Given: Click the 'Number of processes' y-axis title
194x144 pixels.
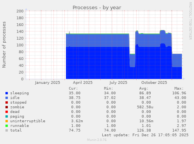Looking at the screenshot, I should click(x=4, y=45).
